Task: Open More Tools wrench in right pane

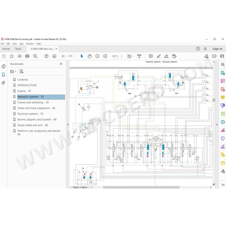Action: 223,171
